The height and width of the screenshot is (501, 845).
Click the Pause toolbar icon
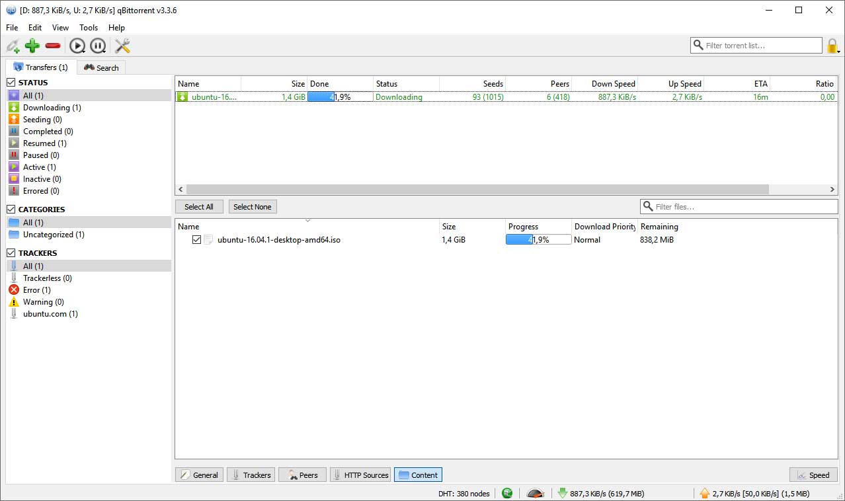pyautogui.click(x=98, y=46)
